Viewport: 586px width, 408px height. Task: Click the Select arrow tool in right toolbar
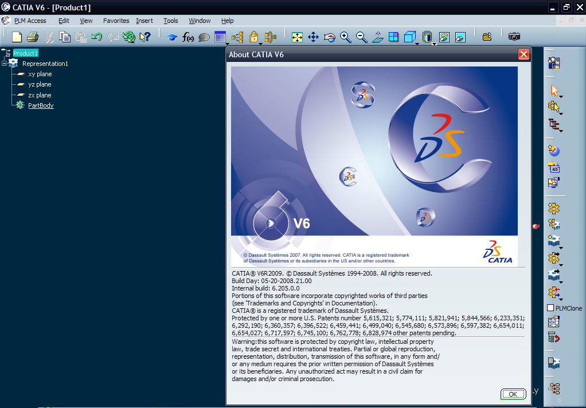tap(554, 90)
